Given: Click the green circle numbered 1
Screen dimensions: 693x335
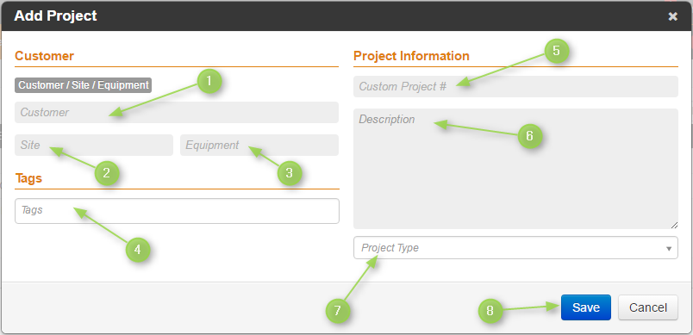Looking at the screenshot, I should click(209, 81).
